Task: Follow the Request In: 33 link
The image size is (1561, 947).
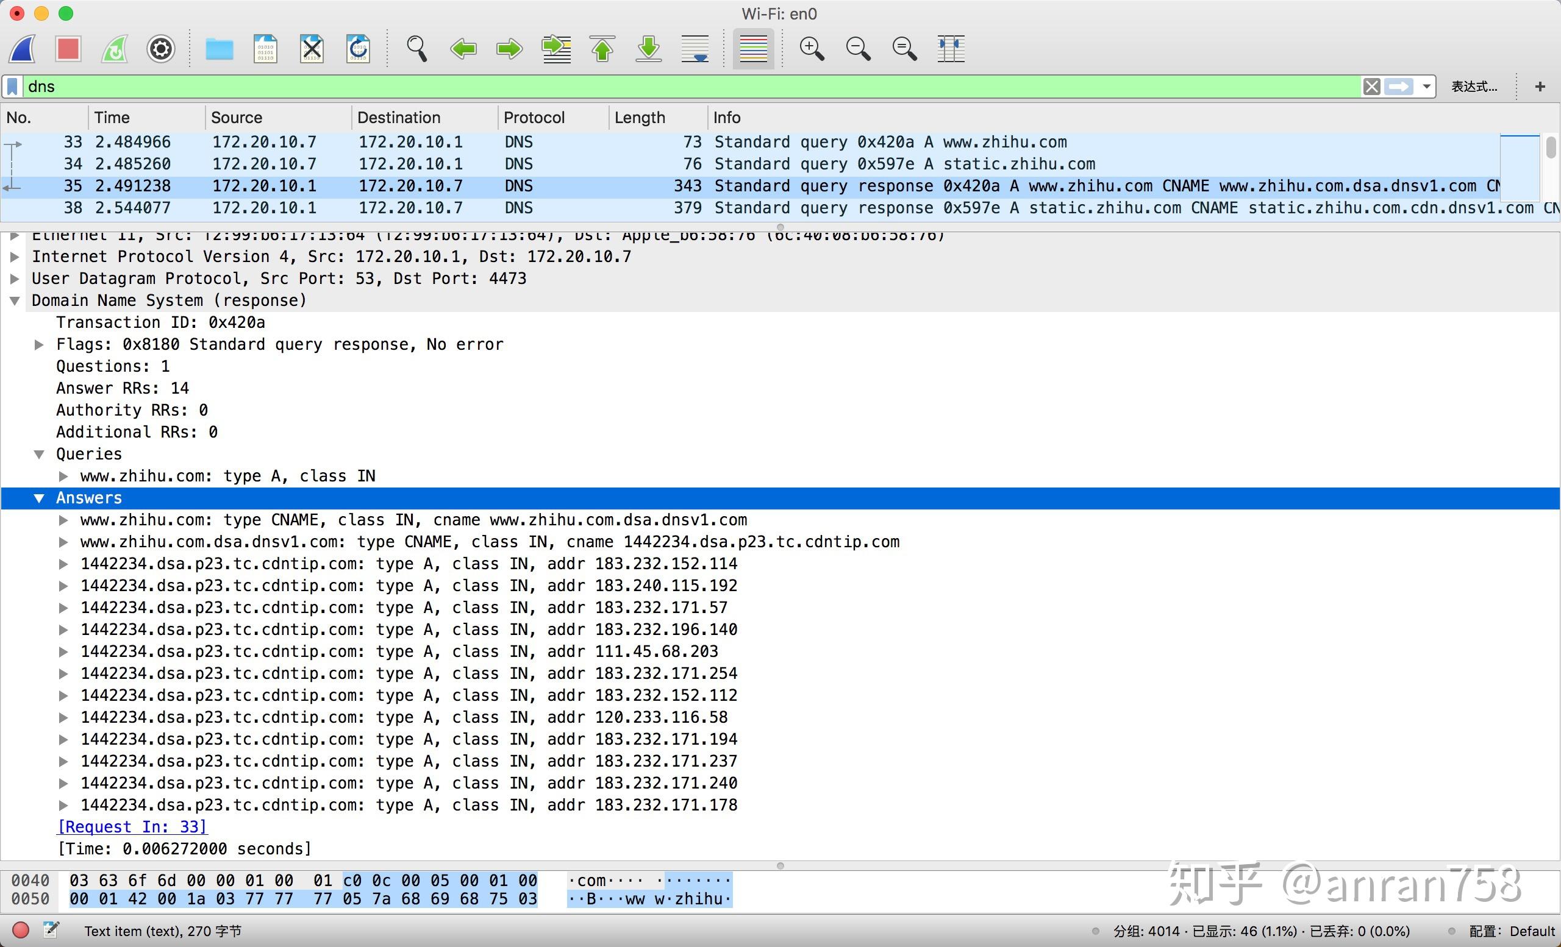Action: [132, 828]
